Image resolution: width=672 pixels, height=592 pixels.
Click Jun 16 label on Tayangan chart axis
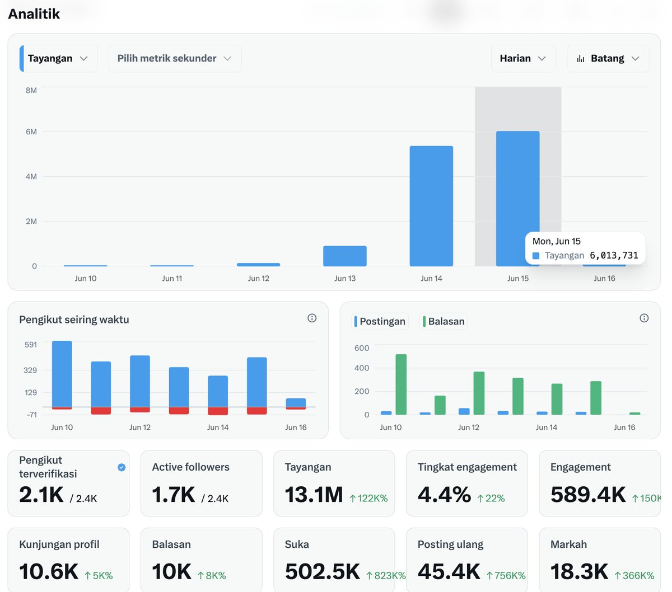[x=604, y=278]
